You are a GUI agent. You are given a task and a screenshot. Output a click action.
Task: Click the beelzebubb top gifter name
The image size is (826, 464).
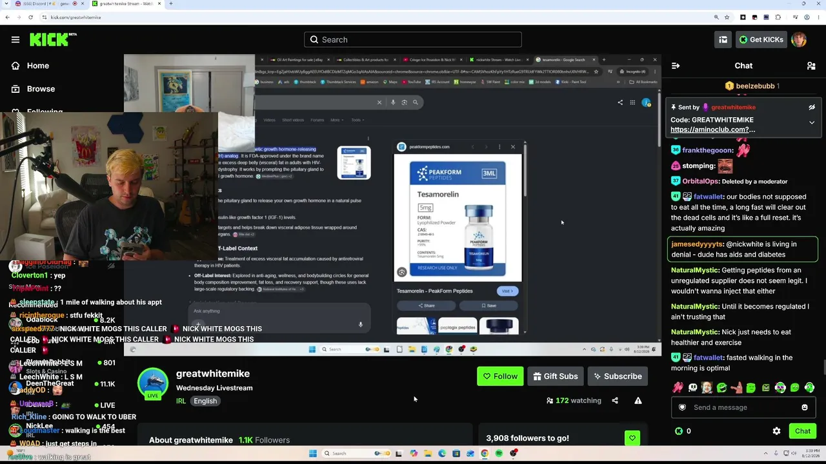pyautogui.click(x=755, y=86)
